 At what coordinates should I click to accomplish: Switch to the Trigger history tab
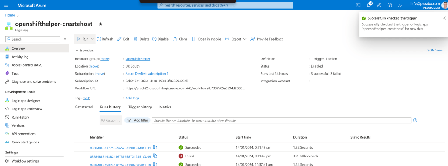pyautogui.click(x=140, y=107)
